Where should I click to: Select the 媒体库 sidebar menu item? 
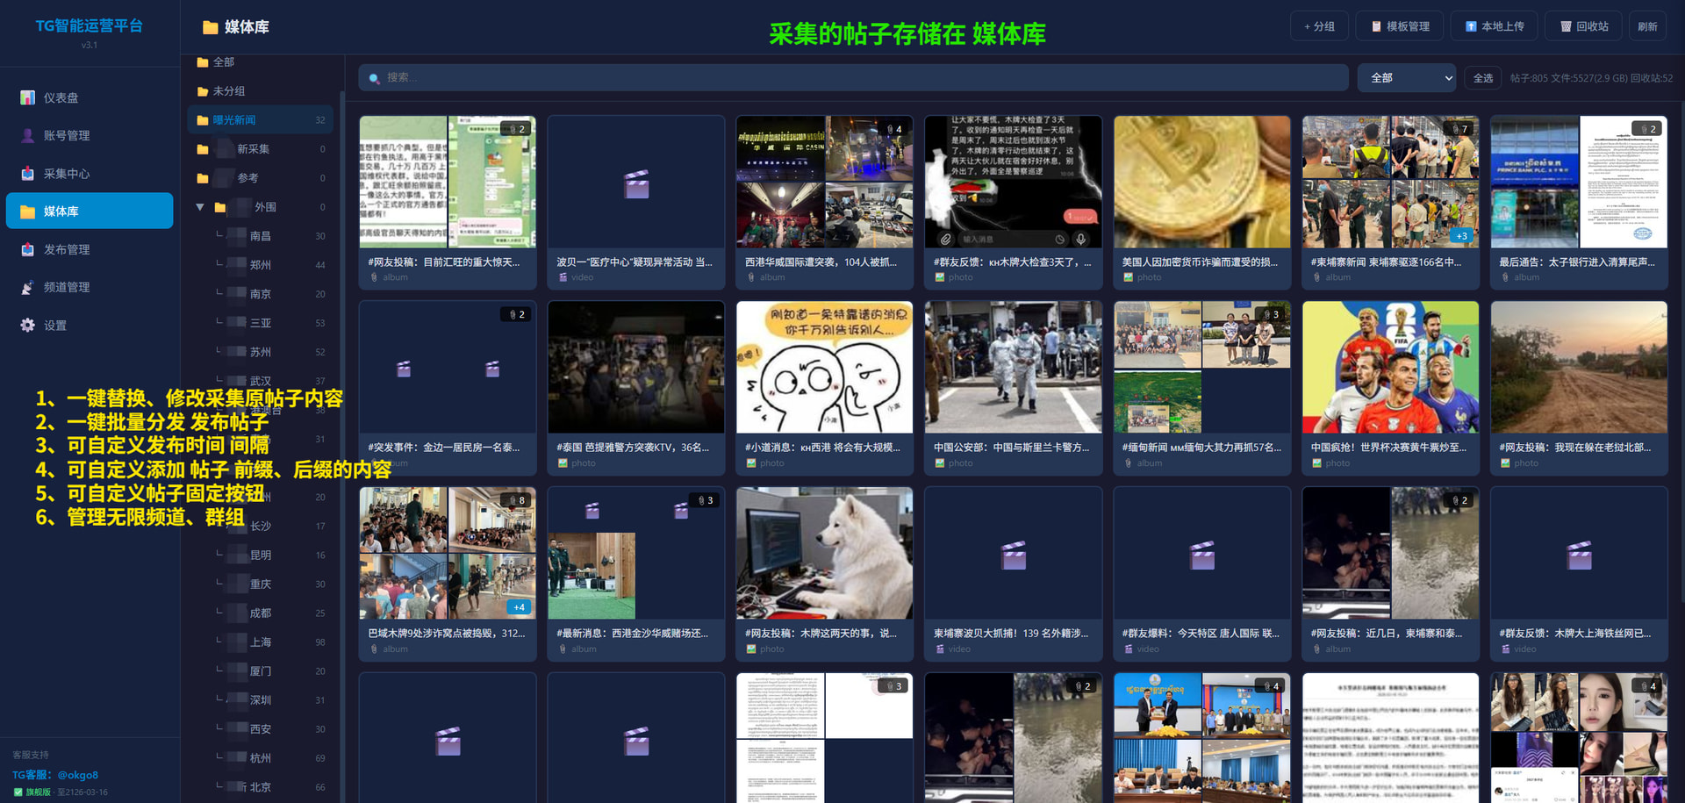pos(90,212)
